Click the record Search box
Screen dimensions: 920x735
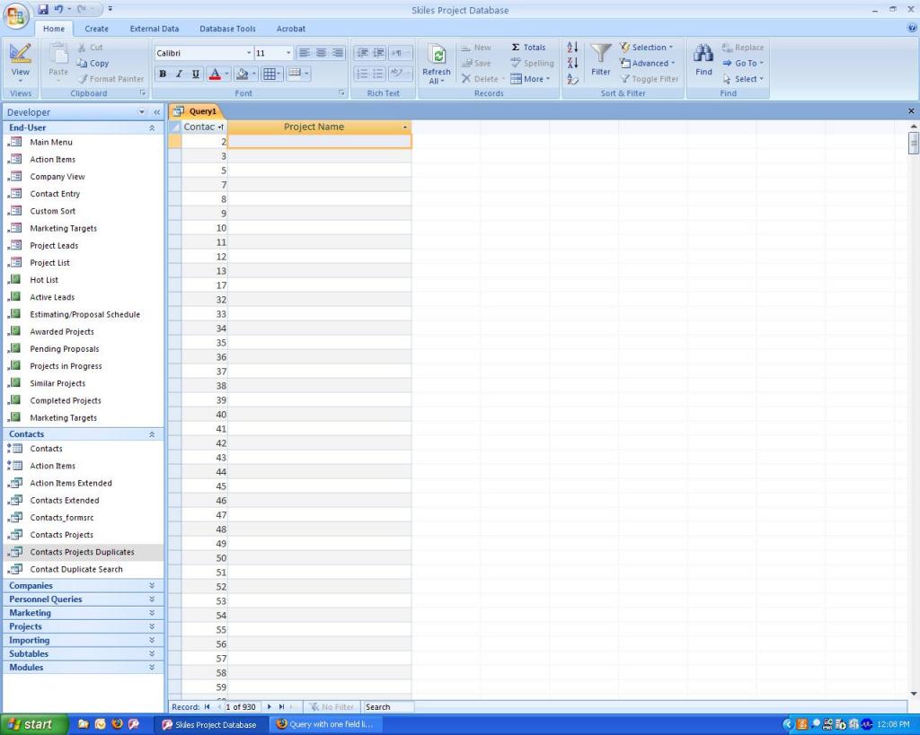coord(388,707)
